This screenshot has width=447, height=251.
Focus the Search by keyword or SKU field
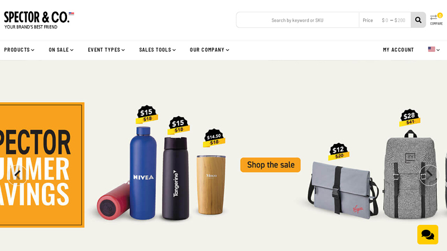(x=297, y=20)
